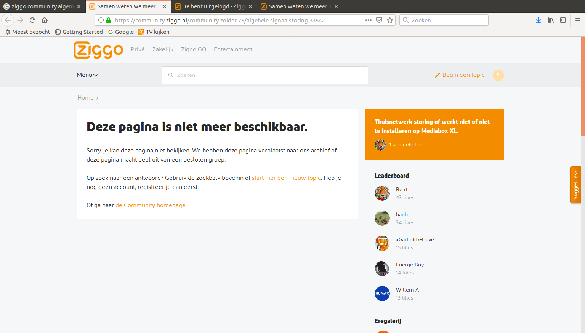Open the downloads arrow icon
The height and width of the screenshot is (333, 585).
tap(538, 20)
